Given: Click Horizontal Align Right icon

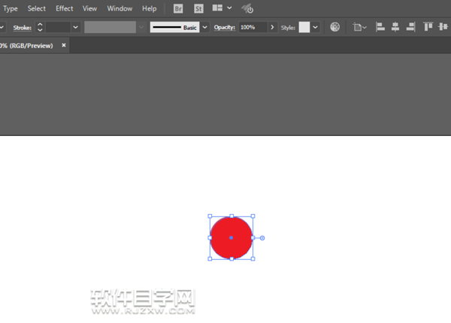Looking at the screenshot, I should point(410,27).
